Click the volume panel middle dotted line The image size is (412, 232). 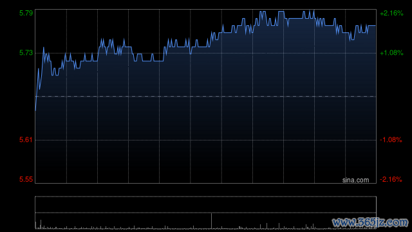206,213
